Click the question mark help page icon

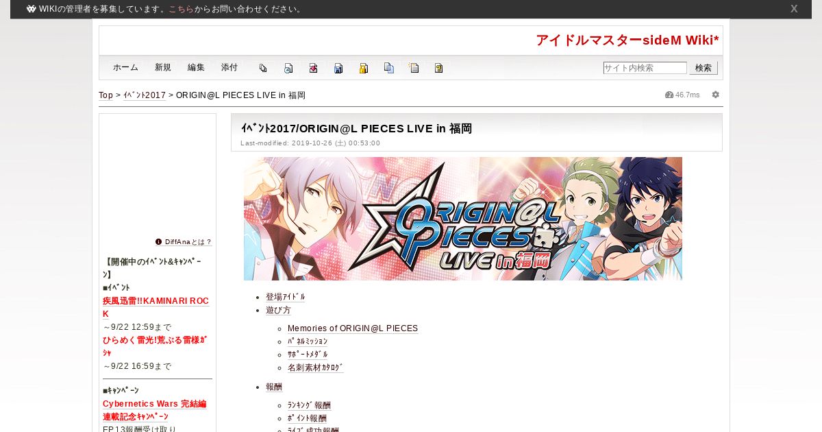tap(438, 68)
